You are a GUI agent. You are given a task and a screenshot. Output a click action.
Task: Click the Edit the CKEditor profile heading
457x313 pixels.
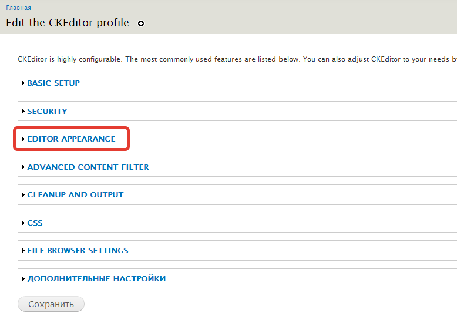tap(67, 23)
